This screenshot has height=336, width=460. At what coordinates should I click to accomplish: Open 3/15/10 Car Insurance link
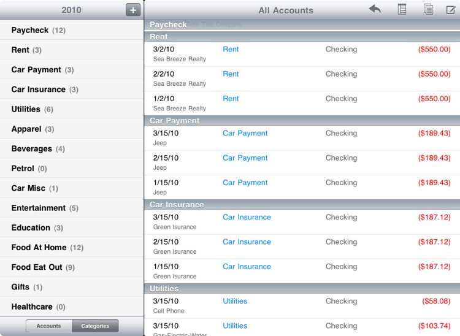pyautogui.click(x=247, y=217)
